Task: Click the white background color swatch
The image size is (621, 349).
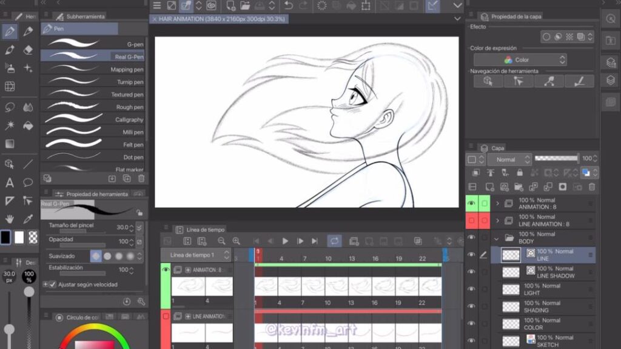Action: (19, 238)
